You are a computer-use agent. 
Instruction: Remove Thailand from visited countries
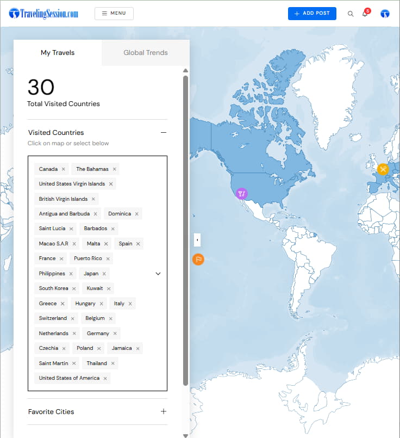(113, 363)
